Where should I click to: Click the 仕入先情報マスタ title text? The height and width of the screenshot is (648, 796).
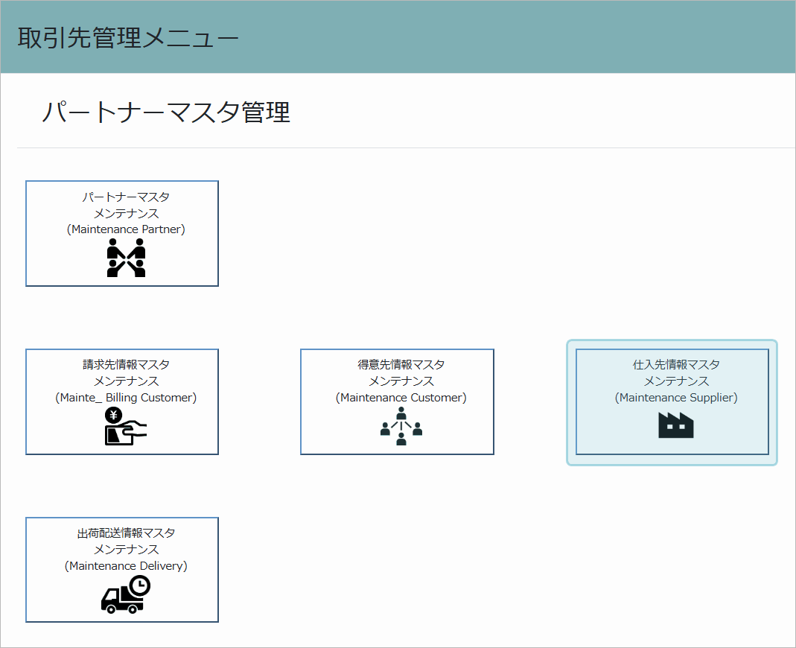[676, 365]
